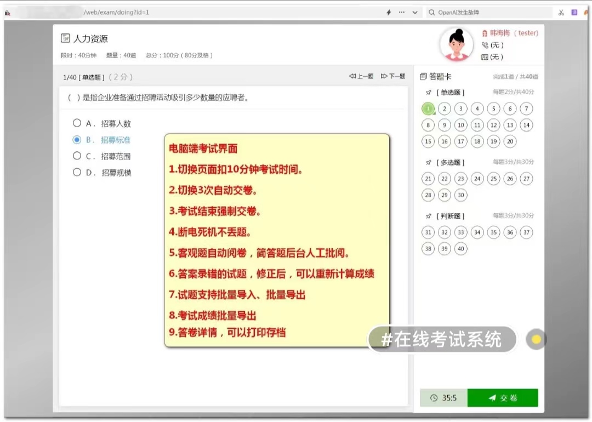This screenshot has height=422, width=592.
Task: Select option B 招募标准 radio button
Action: click(x=77, y=140)
